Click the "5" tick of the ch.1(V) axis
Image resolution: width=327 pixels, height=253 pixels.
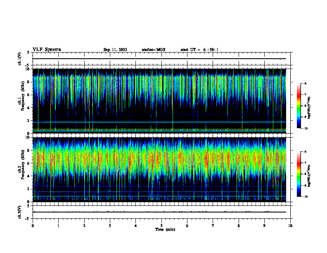coord(28,53)
